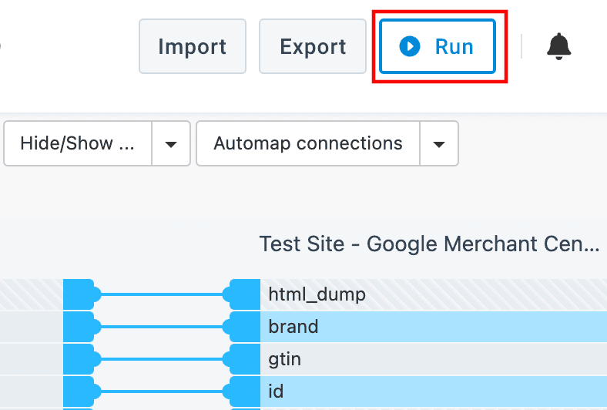
Task: Open the Automap connections dropdown arrow
Action: point(439,143)
